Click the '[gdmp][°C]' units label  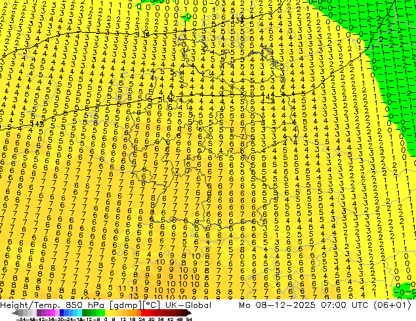135,305
